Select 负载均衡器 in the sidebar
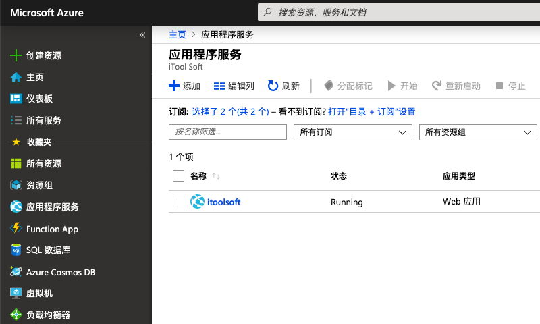Image resolution: width=540 pixels, height=324 pixels. (x=48, y=315)
